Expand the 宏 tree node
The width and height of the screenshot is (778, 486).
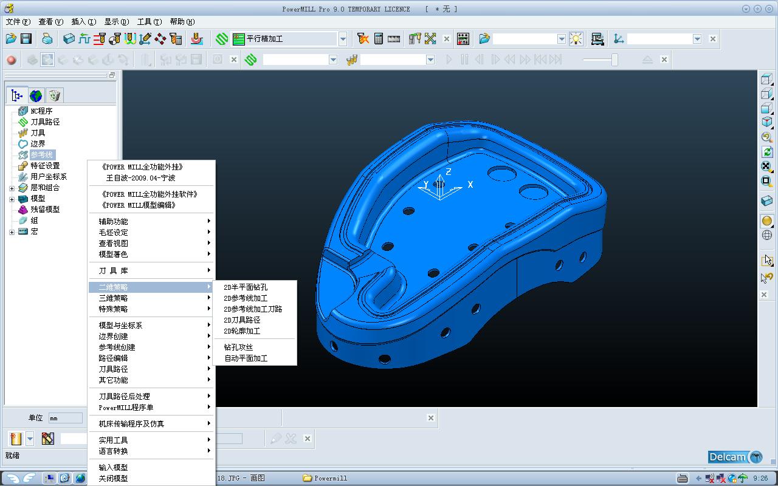pyautogui.click(x=12, y=231)
